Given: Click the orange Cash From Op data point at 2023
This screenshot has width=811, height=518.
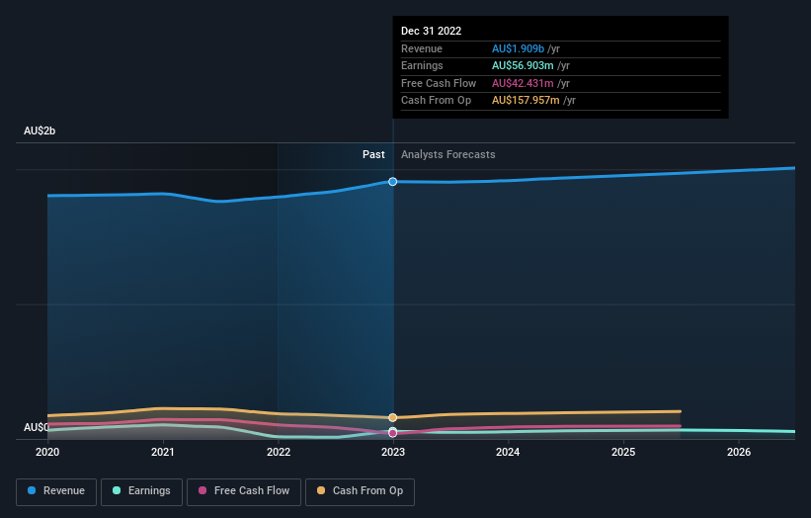Looking at the screenshot, I should tap(392, 417).
